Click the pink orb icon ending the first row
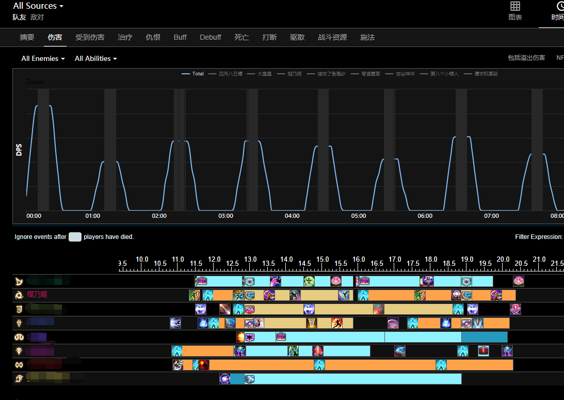This screenshot has width=564, height=400. coord(519,281)
